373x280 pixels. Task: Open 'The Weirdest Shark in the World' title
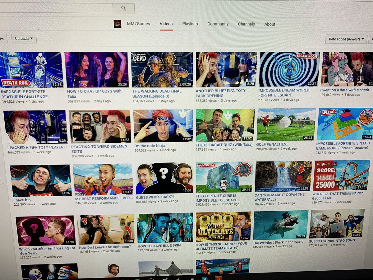click(x=278, y=242)
